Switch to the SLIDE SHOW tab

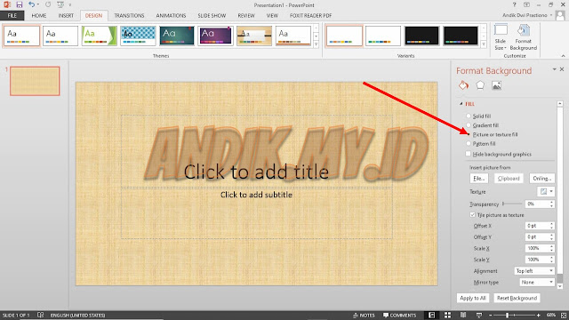pyautogui.click(x=212, y=16)
